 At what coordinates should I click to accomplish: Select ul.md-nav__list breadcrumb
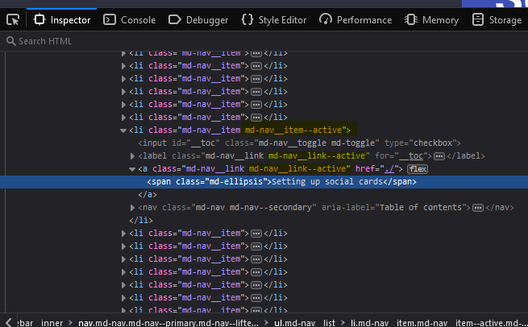click(x=305, y=323)
